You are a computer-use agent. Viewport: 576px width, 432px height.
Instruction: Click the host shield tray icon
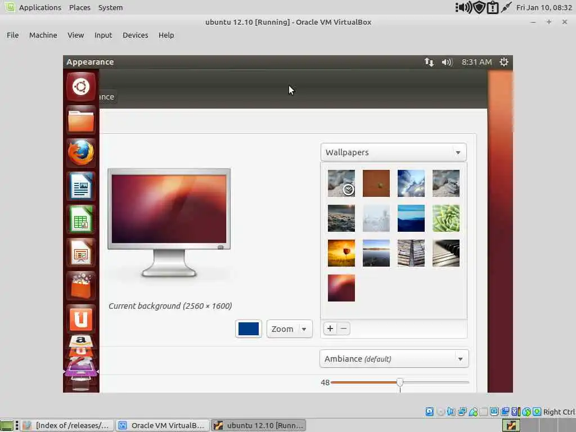coord(479,7)
